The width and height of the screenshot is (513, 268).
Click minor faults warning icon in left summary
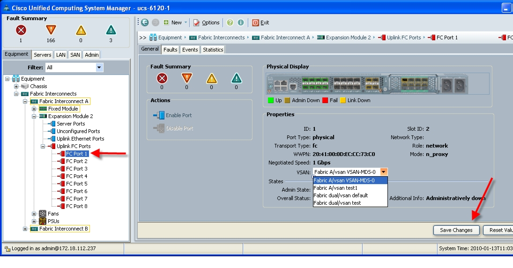[x=81, y=30]
